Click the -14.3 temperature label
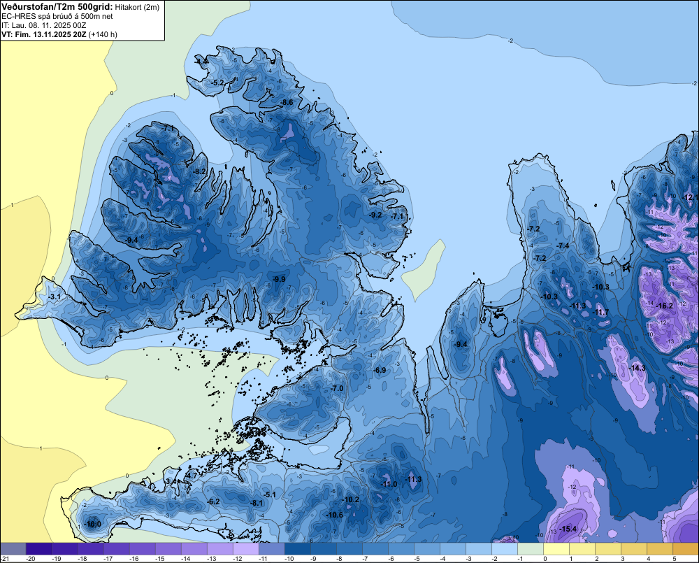The width and height of the screenshot is (699, 563). pyautogui.click(x=637, y=368)
